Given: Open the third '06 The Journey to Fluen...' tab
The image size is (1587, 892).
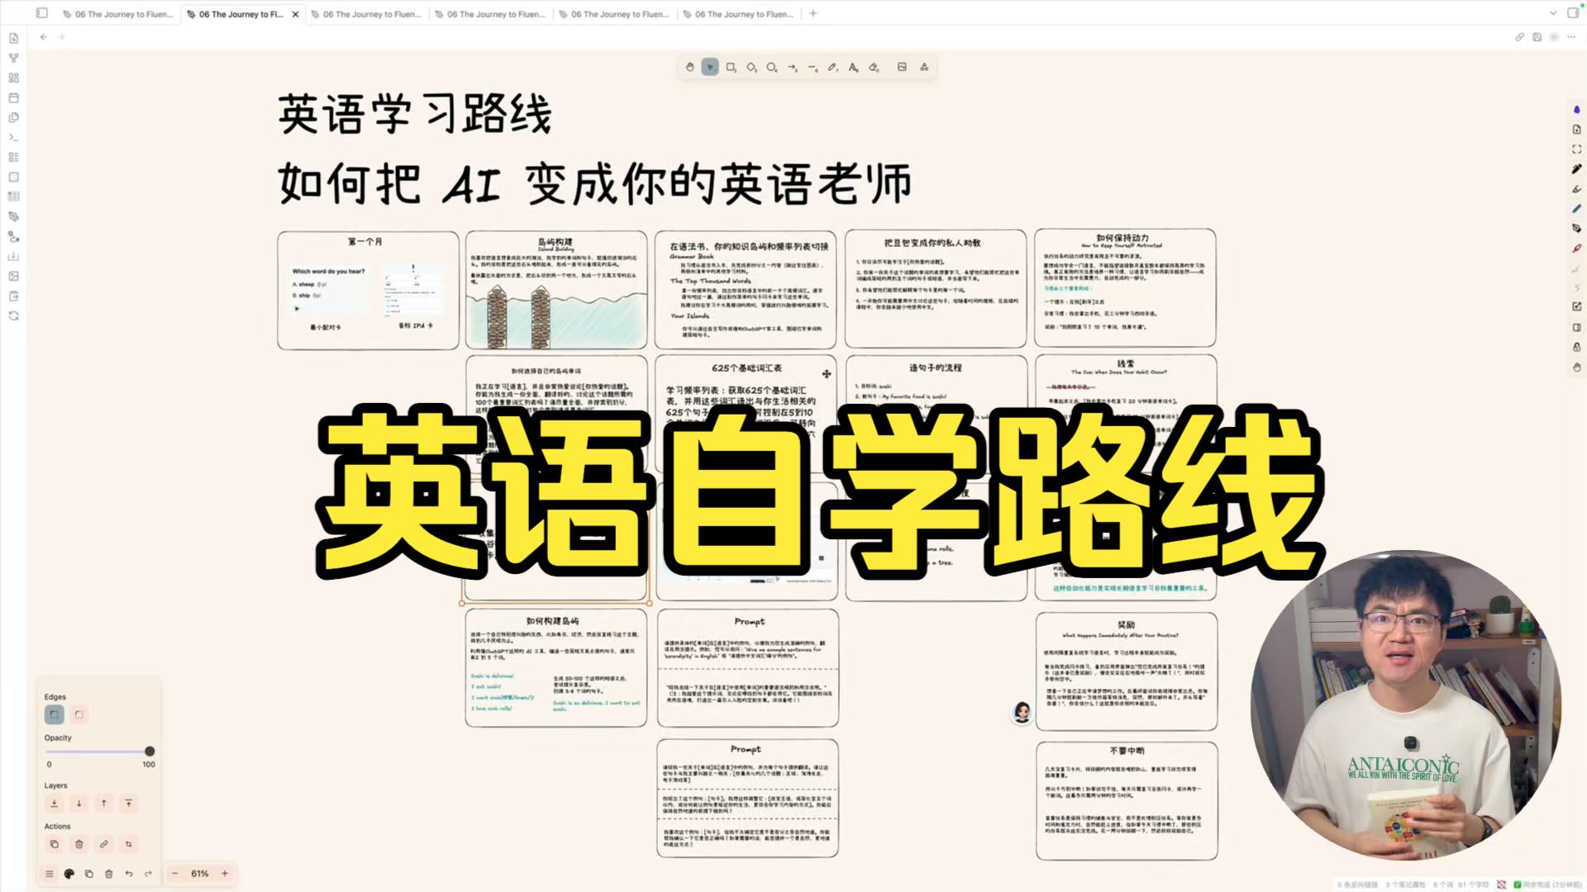Looking at the screenshot, I should [x=366, y=14].
